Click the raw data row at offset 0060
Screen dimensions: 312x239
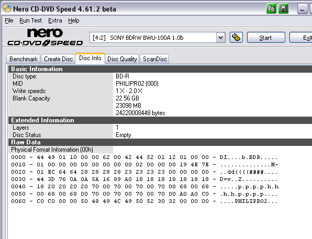tap(144, 201)
